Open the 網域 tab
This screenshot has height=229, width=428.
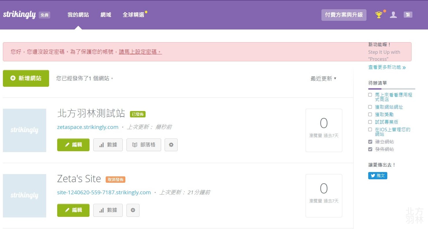[106, 15]
